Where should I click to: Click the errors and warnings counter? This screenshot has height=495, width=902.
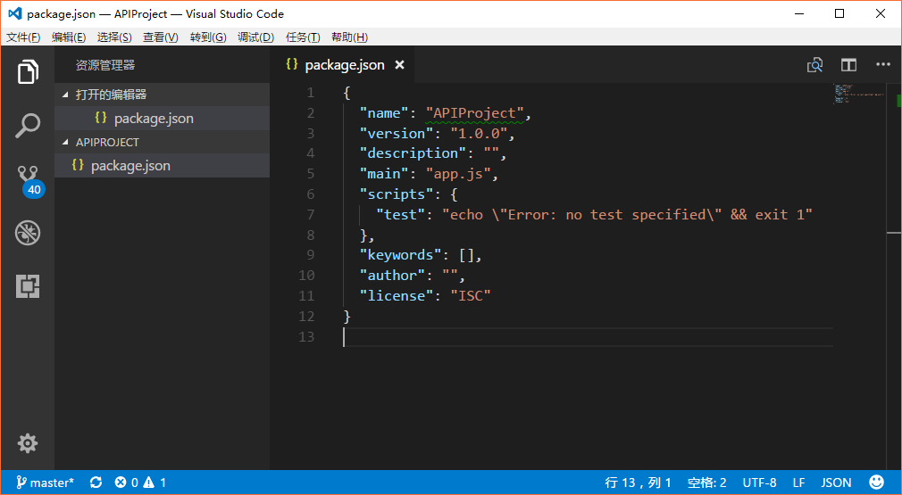coord(140,483)
